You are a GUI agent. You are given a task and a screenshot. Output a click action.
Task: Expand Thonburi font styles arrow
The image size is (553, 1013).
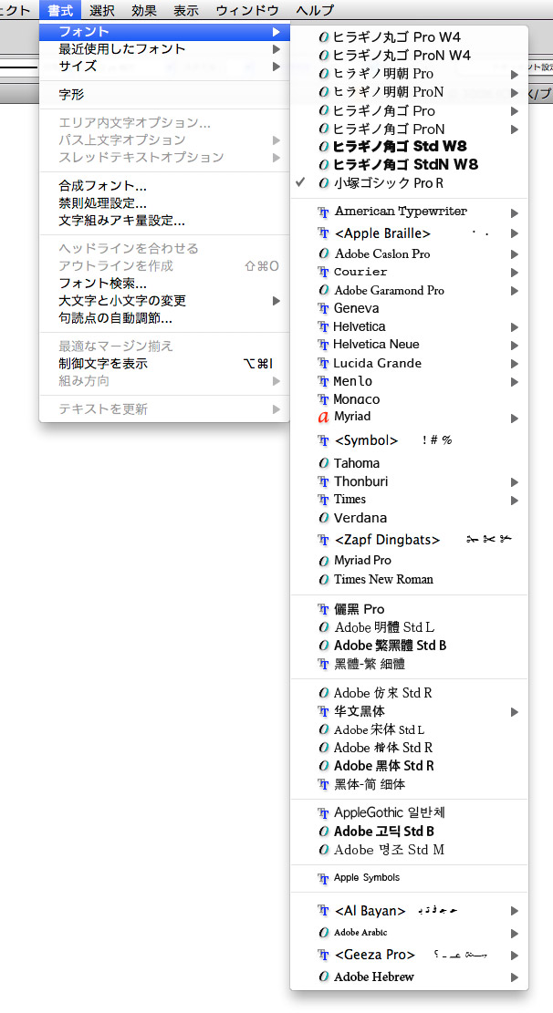click(515, 482)
